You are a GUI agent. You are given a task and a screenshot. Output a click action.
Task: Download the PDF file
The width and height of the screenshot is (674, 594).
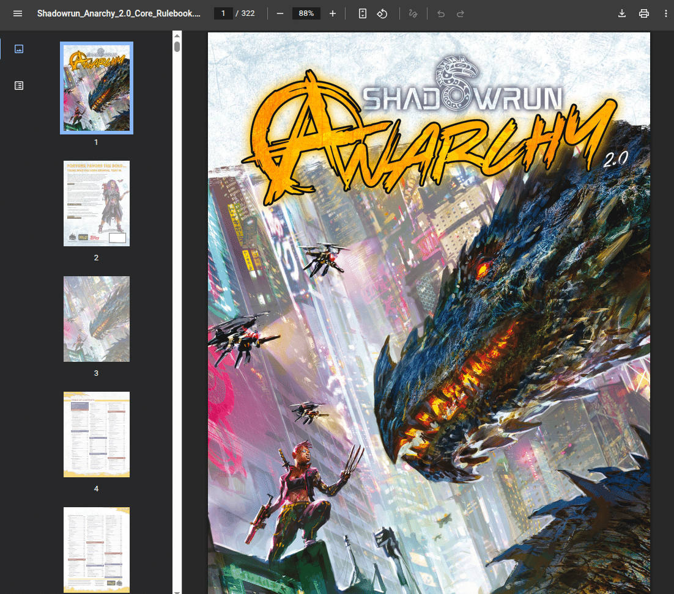[621, 13]
